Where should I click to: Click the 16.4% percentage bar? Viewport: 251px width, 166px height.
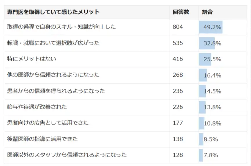(203, 75)
